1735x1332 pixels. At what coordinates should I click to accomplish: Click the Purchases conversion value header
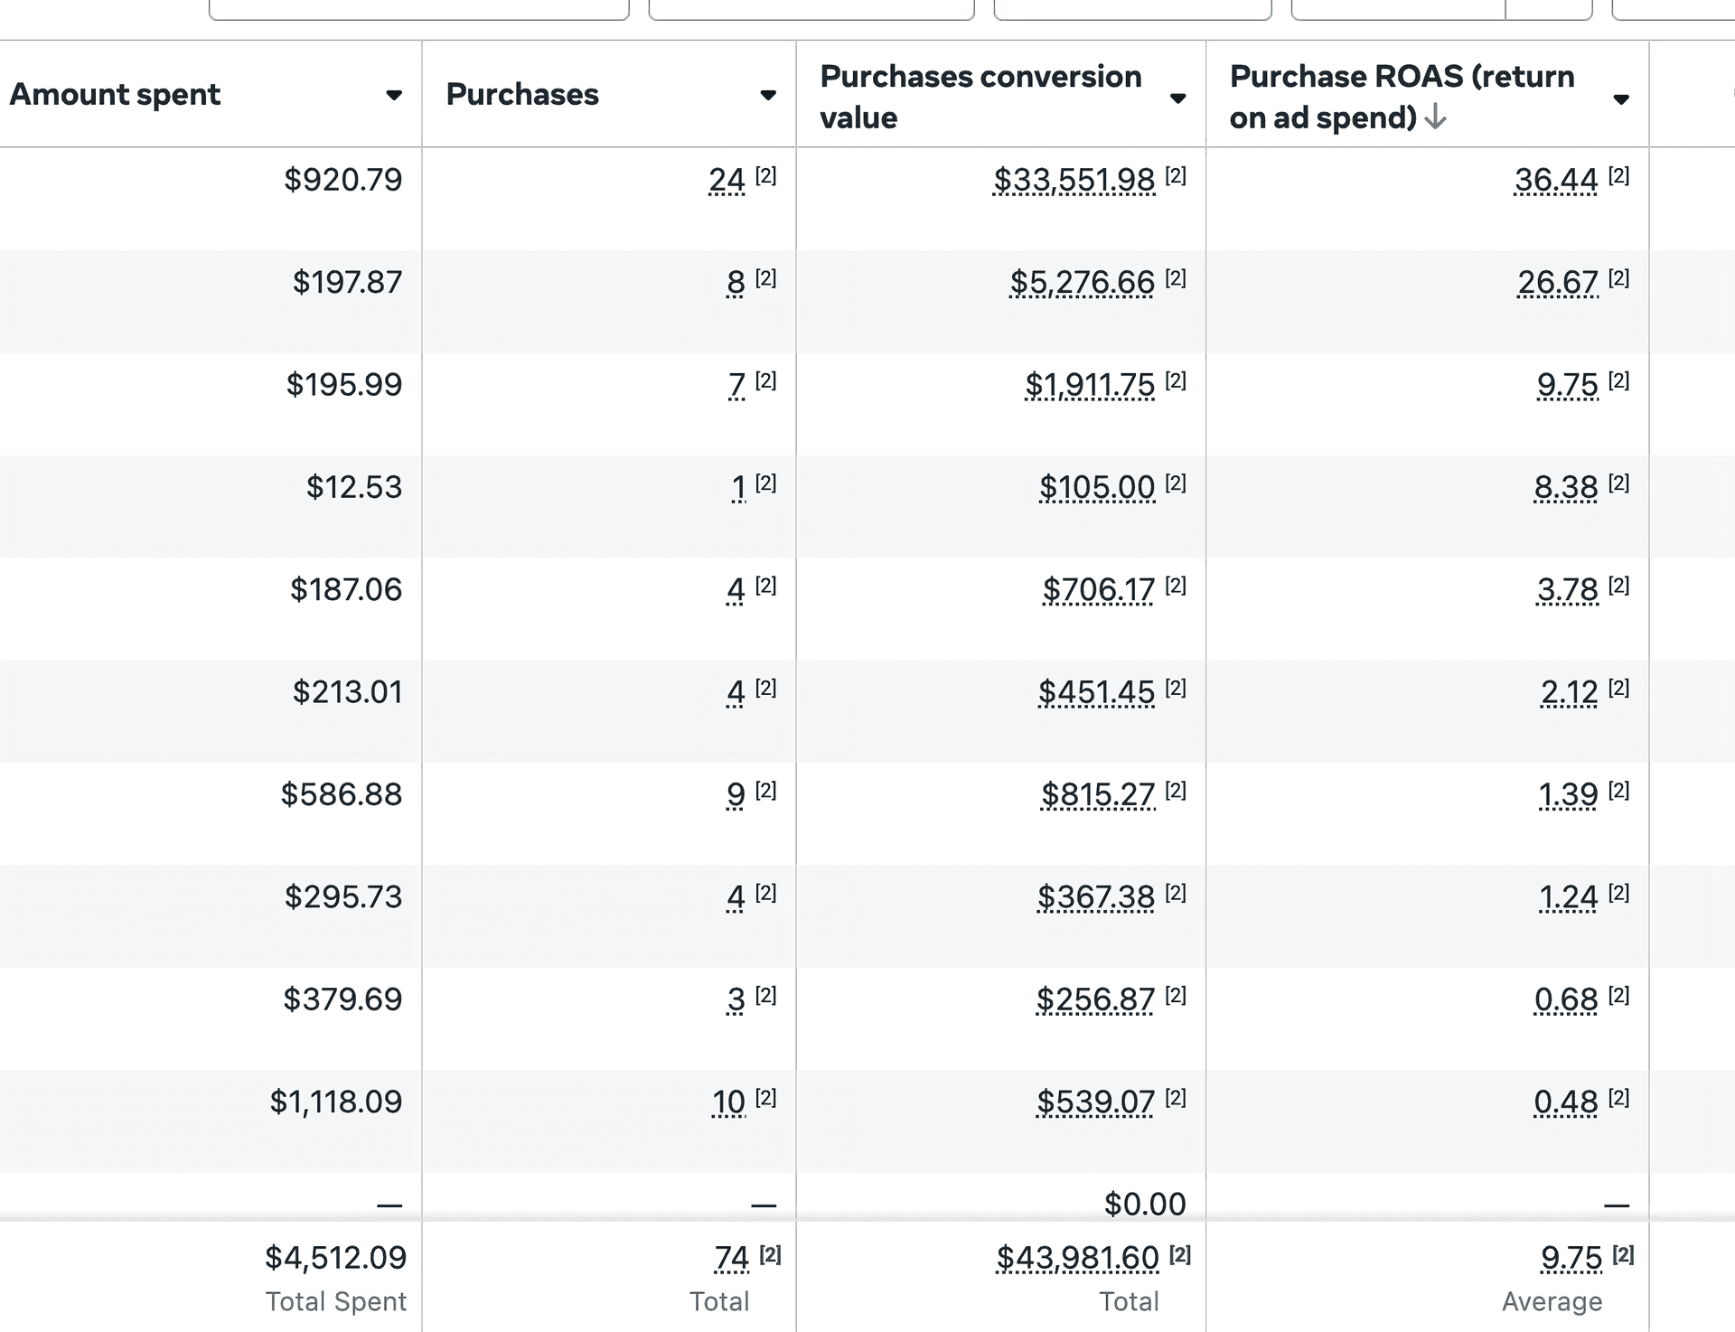980,97
